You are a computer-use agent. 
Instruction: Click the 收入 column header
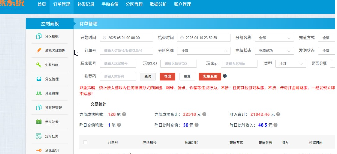[285, 143]
